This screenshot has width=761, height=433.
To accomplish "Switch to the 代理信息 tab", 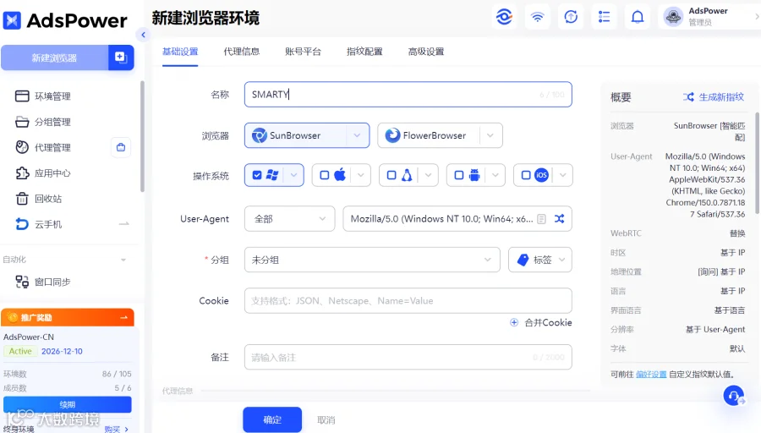I will coord(241,52).
